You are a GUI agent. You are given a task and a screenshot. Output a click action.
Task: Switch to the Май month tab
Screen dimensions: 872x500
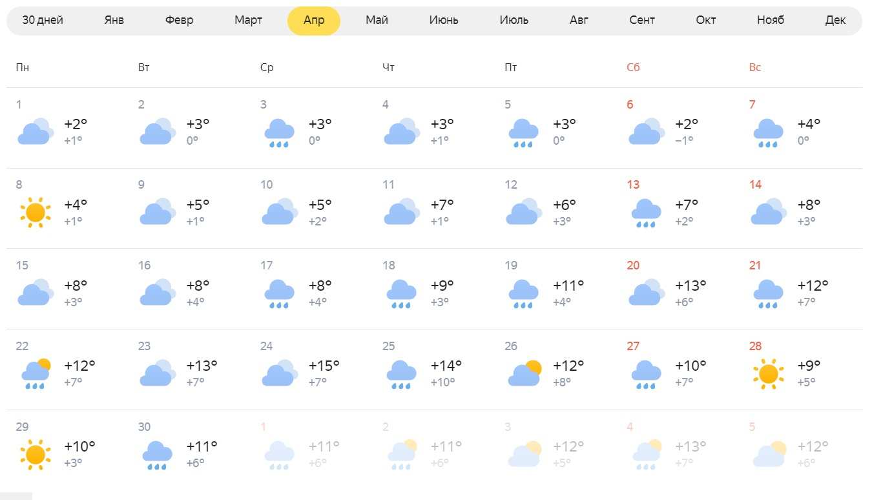(x=377, y=20)
